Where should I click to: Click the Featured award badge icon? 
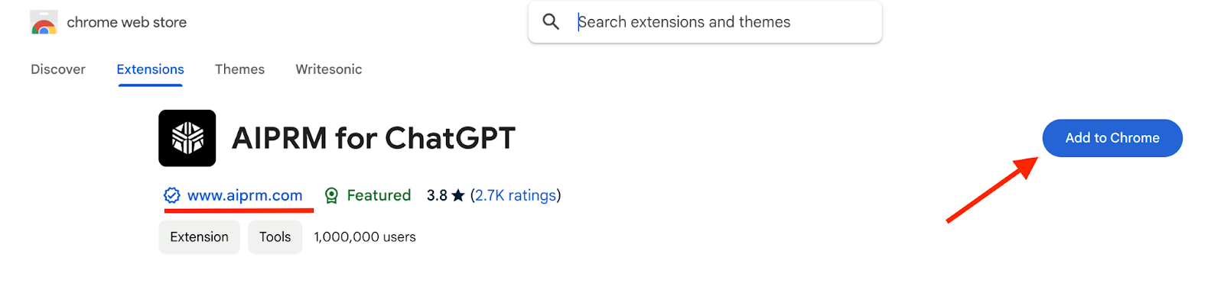pos(331,196)
